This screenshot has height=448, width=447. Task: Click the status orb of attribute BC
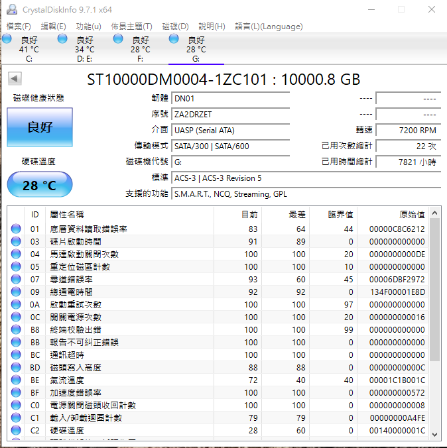click(x=16, y=355)
